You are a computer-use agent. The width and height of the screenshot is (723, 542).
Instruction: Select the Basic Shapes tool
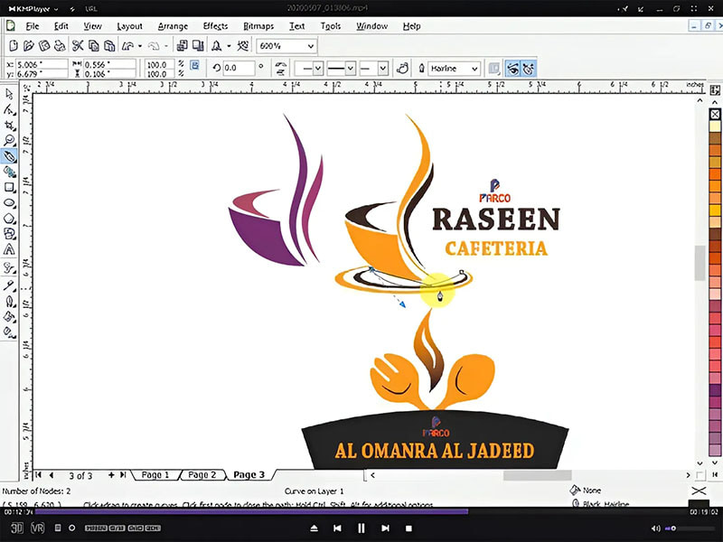tap(9, 234)
